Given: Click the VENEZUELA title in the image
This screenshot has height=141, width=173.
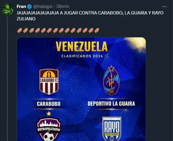Looking at the screenshot, I should [x=82, y=47].
